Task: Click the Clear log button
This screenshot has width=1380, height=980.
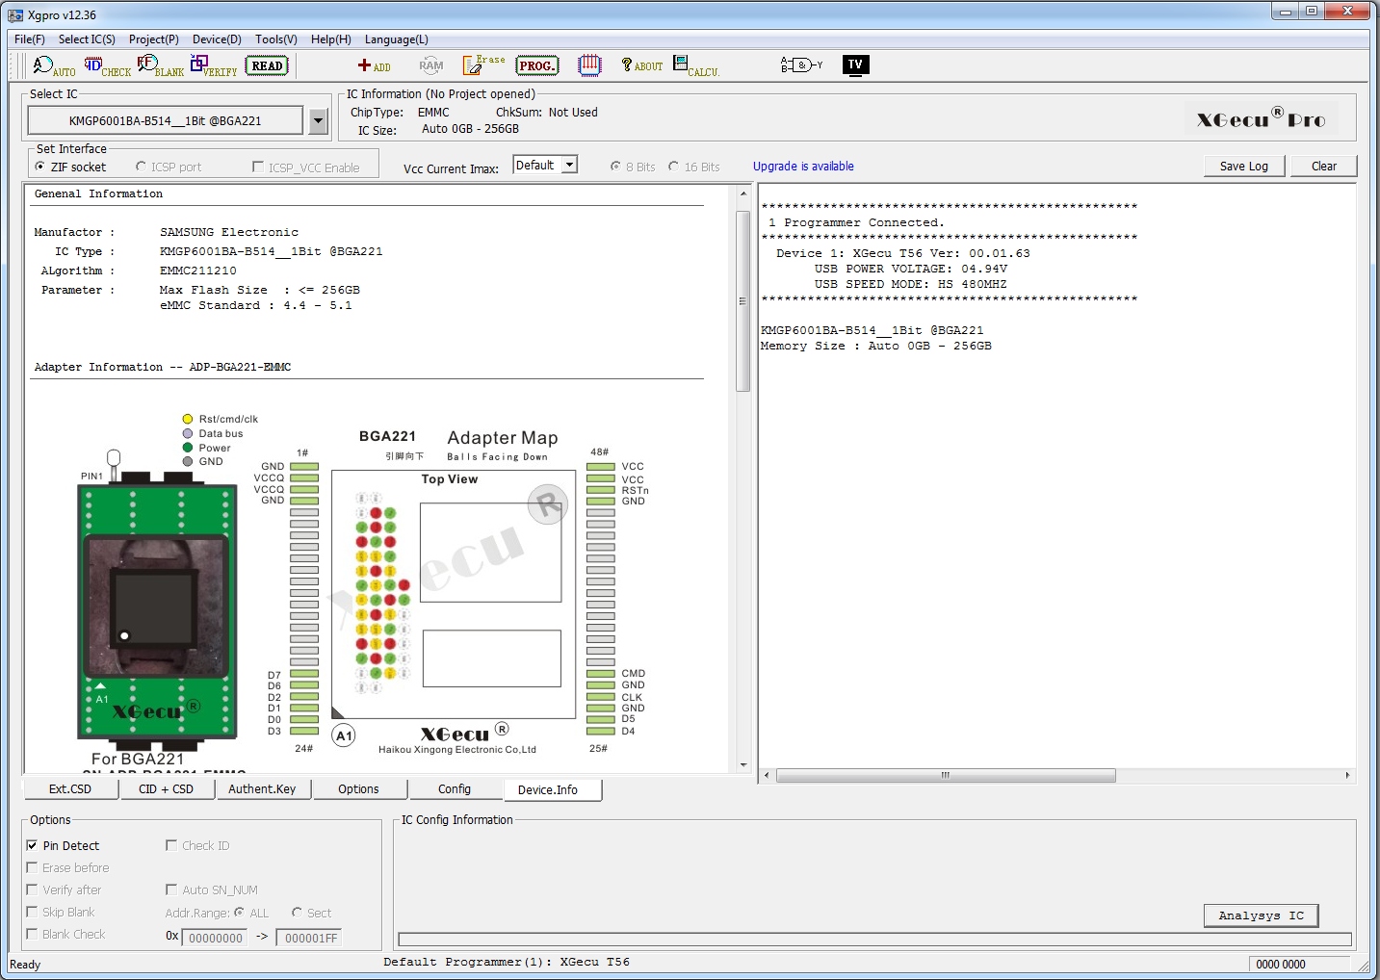Action: point(1324,167)
